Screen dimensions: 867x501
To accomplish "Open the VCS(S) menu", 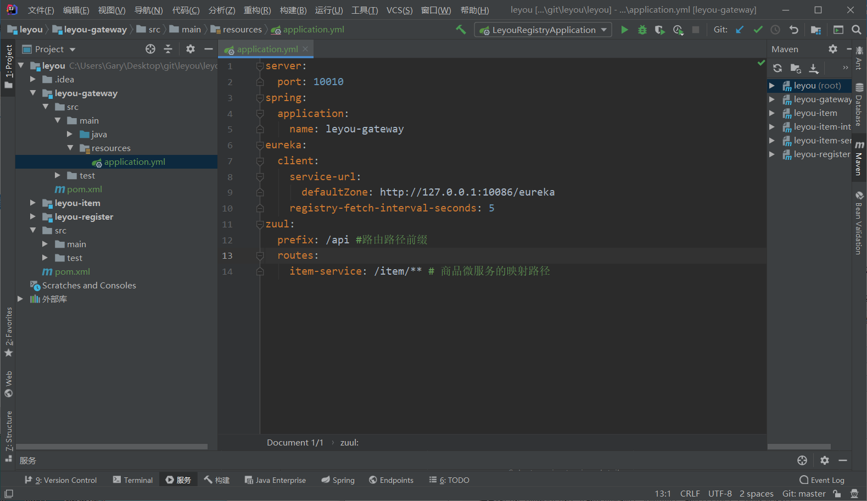I will click(399, 10).
